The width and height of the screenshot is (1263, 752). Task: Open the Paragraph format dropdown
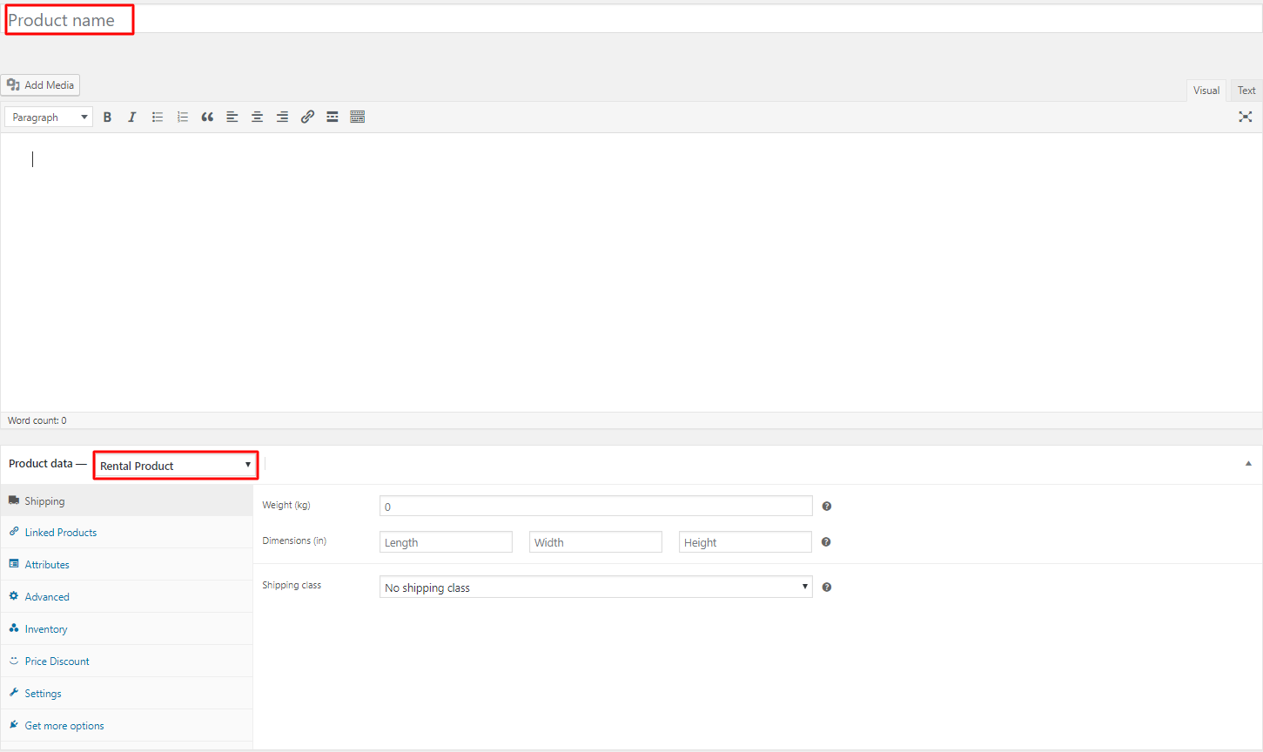tap(49, 117)
